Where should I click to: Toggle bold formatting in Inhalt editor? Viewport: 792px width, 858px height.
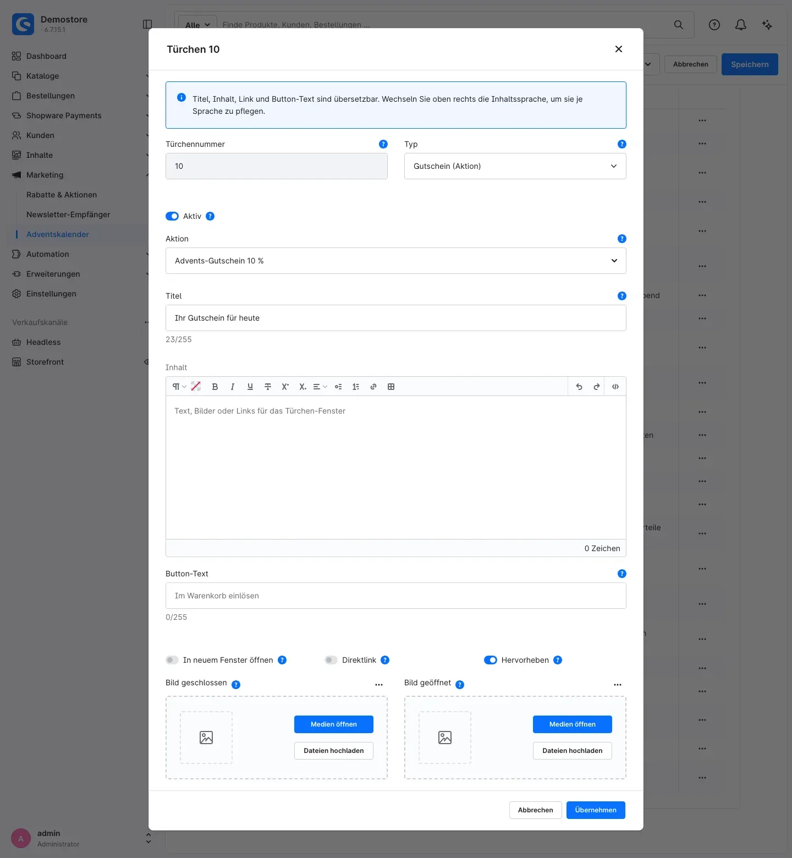(215, 387)
